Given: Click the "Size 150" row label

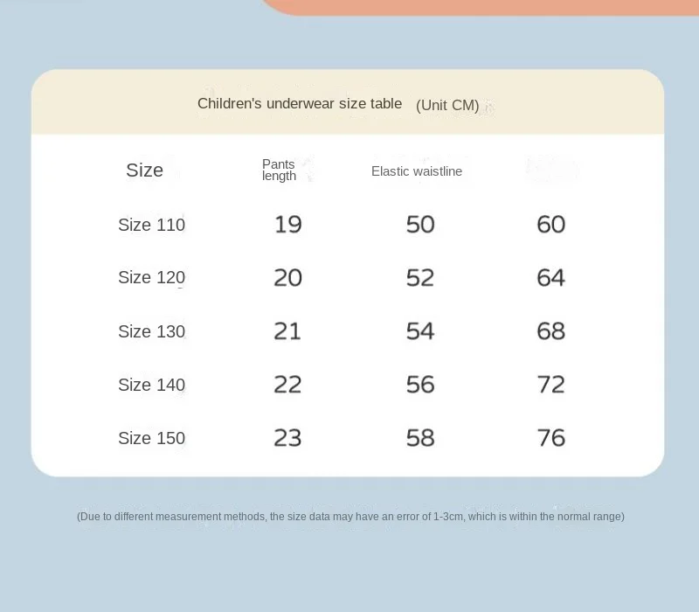Looking at the screenshot, I should (x=151, y=438).
